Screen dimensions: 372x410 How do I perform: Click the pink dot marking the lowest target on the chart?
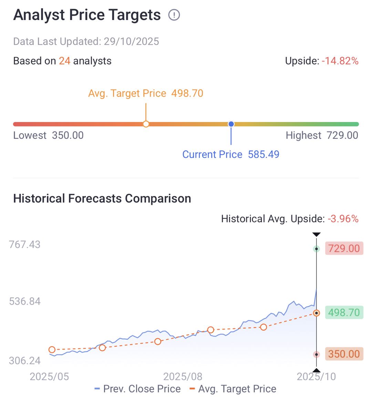coord(316,354)
